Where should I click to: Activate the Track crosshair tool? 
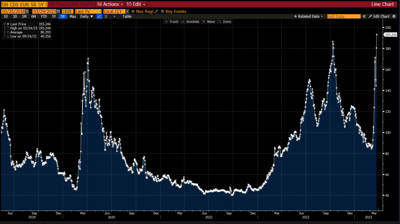(172, 22)
